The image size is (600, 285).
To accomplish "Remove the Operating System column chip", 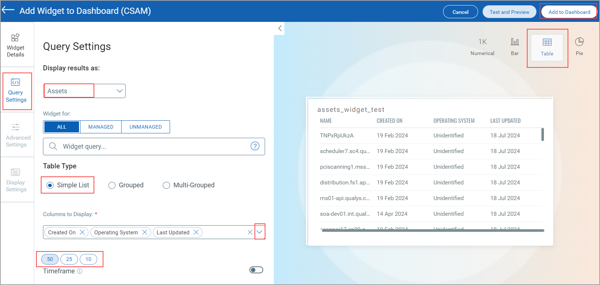I will [145, 232].
